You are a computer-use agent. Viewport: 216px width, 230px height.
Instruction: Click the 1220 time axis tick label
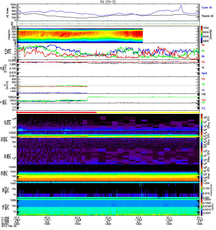[47, 224]
